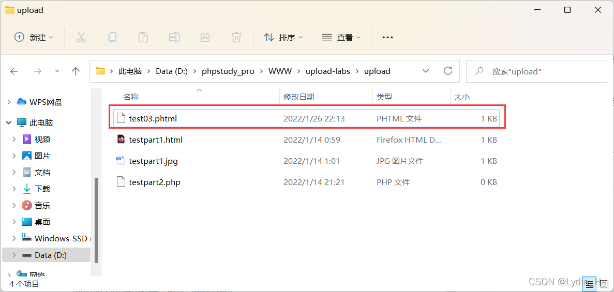
Task: Open the 排序 sort dropdown
Action: tap(283, 38)
